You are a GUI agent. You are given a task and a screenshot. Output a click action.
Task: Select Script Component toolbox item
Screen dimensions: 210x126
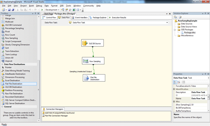point(13,41)
